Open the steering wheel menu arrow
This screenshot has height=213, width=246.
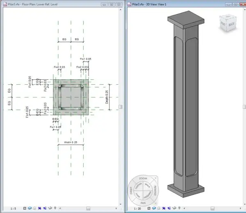[155, 203]
